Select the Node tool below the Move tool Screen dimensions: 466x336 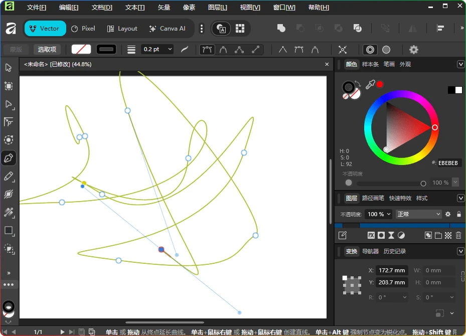point(8,104)
